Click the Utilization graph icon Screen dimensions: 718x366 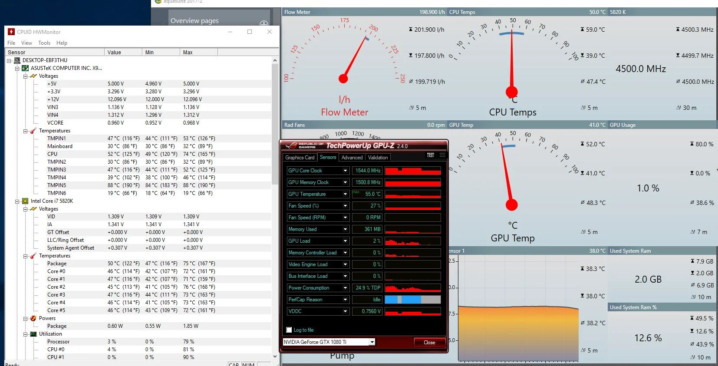(33, 334)
